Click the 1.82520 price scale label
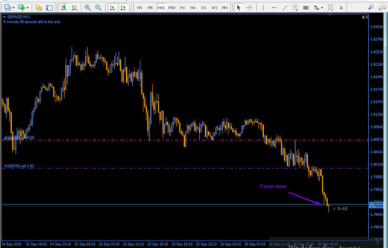Screen dimensions: 388x248 377,51
